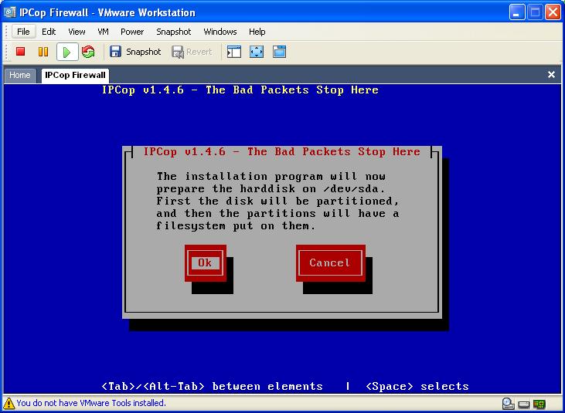Suspend the VM with the pause icon
565x413 pixels.
click(43, 52)
